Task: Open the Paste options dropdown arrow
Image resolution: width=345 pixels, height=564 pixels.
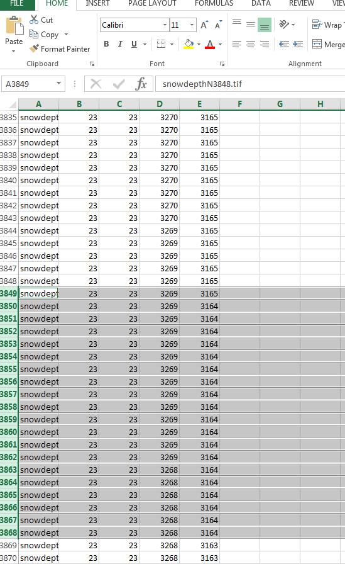Action: pos(14,52)
